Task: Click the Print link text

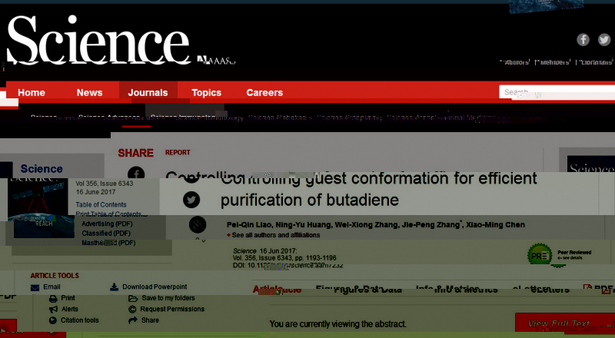Action: (68, 298)
